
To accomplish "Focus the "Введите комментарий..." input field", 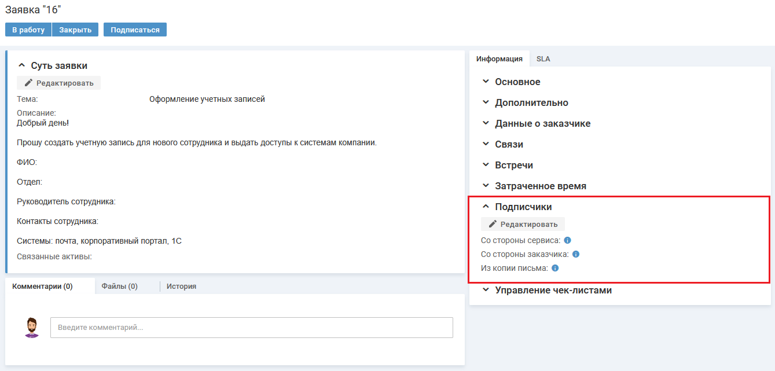I will (x=251, y=328).
